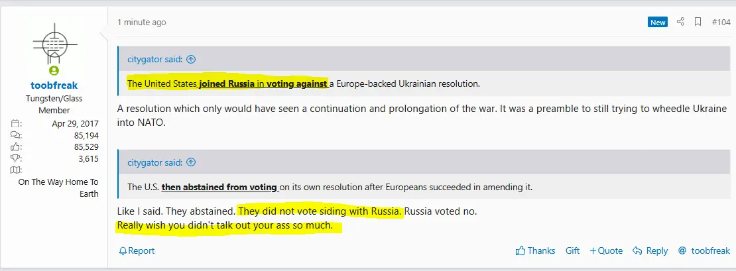Open the #104 post permalink
The width and height of the screenshot is (736, 271).
pos(721,22)
